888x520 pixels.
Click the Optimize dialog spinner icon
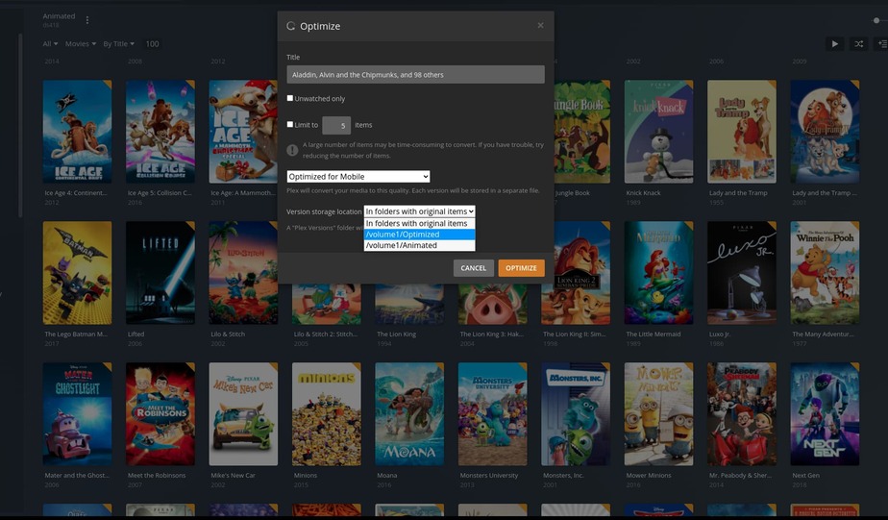(290, 26)
